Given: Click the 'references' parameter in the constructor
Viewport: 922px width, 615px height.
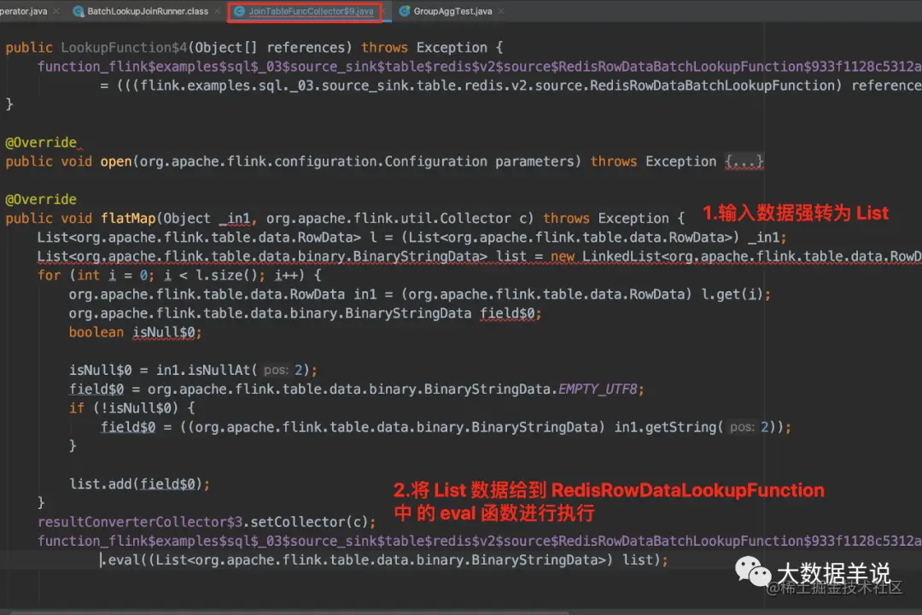Looking at the screenshot, I should coord(305,48).
